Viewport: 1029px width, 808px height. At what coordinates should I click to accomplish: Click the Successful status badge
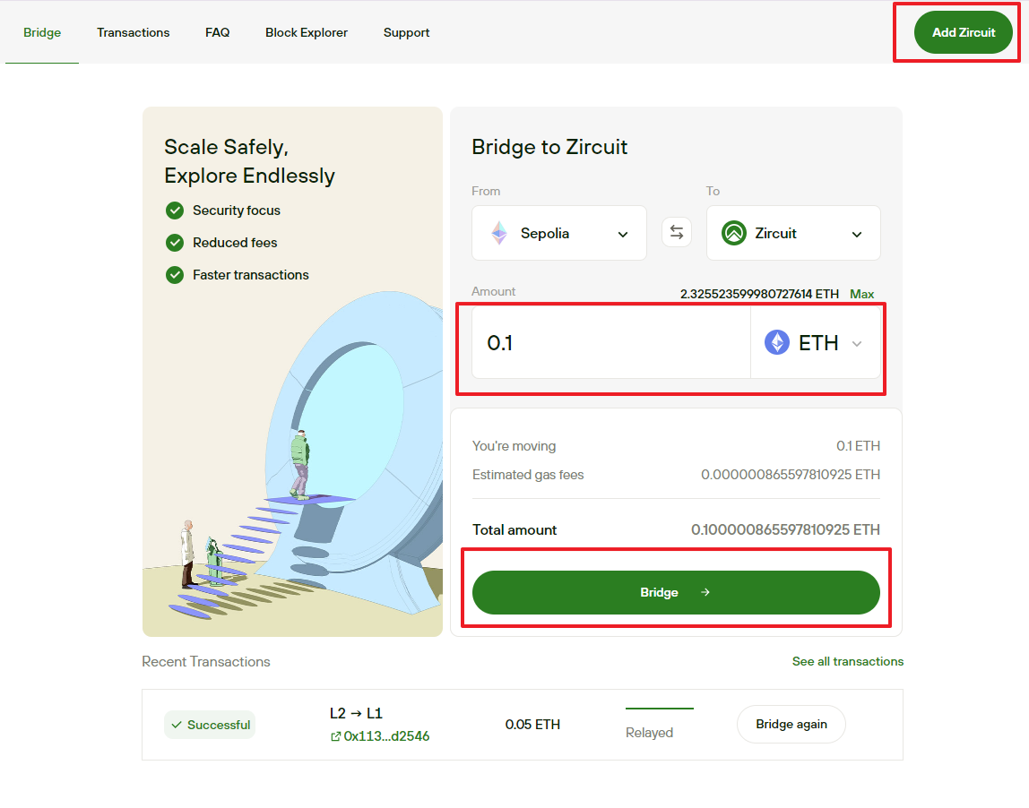click(x=210, y=725)
